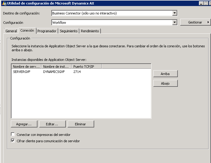
Task: Click the DYNAMICSGVF instance name cell
Action: point(54,72)
